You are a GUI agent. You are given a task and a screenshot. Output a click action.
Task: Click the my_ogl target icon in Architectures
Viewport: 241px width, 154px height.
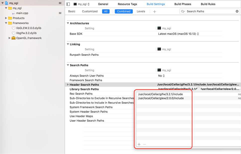[159, 28]
